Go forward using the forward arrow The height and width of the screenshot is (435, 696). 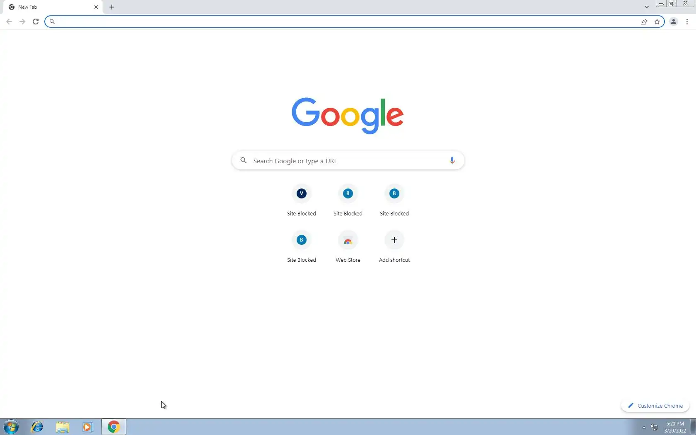point(22,22)
